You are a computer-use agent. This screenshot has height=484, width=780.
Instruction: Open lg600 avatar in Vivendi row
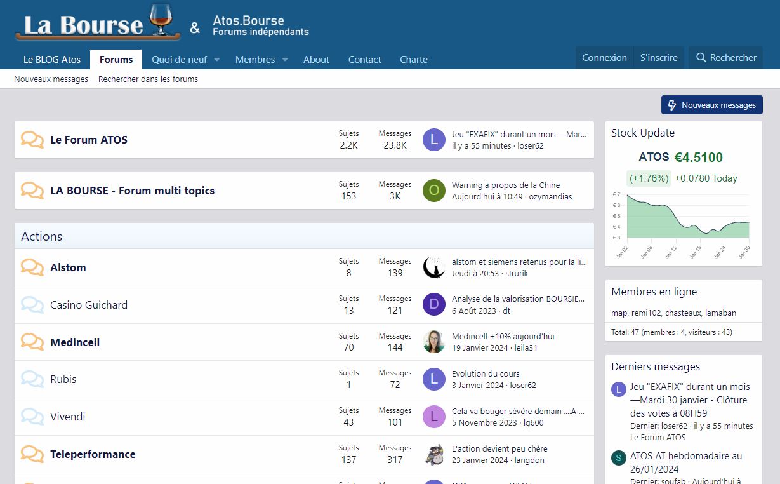434,417
